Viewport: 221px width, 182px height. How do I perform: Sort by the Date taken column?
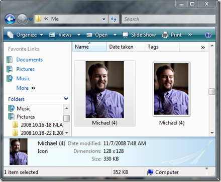click(x=126, y=47)
